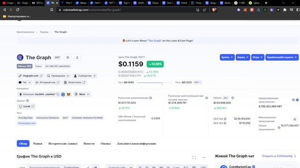Open chart three-dots options menu
Screen dimensions: 300x168
tap(204, 157)
